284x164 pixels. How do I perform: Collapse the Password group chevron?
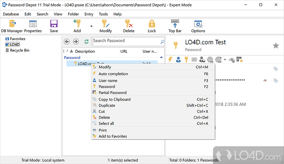click(x=162, y=58)
